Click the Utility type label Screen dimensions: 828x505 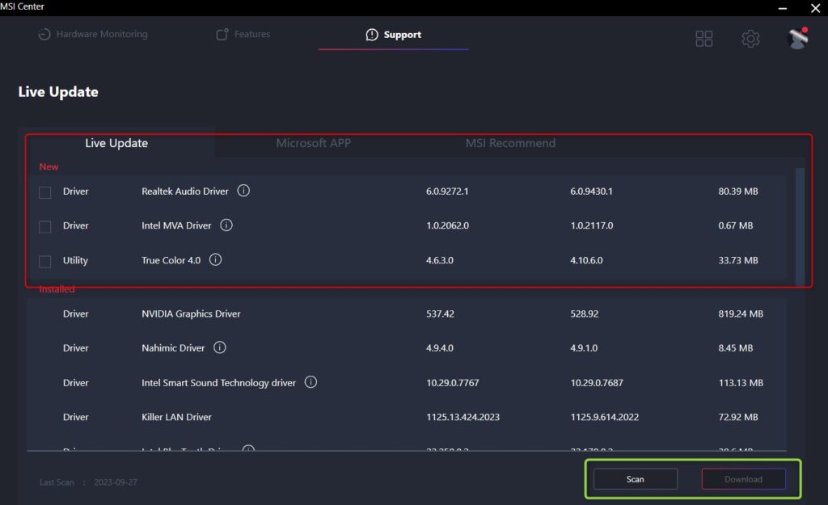coord(75,260)
